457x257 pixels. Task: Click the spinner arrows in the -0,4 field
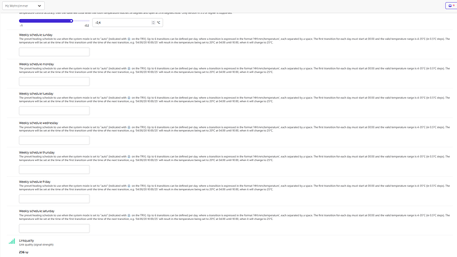[x=153, y=23]
